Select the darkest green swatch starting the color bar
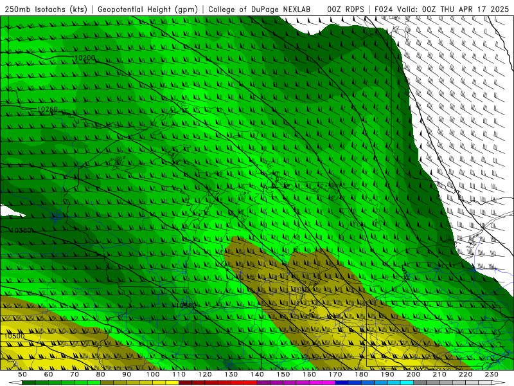 coord(29,383)
